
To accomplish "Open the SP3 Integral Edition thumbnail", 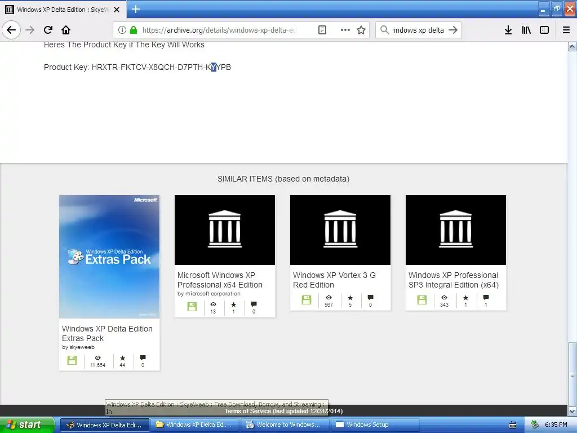I will pos(456,230).
